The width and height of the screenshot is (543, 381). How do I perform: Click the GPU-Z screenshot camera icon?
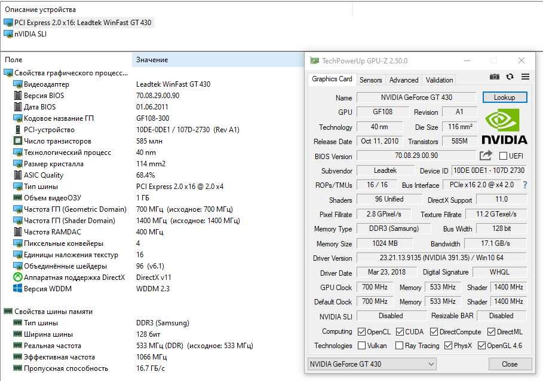494,77
